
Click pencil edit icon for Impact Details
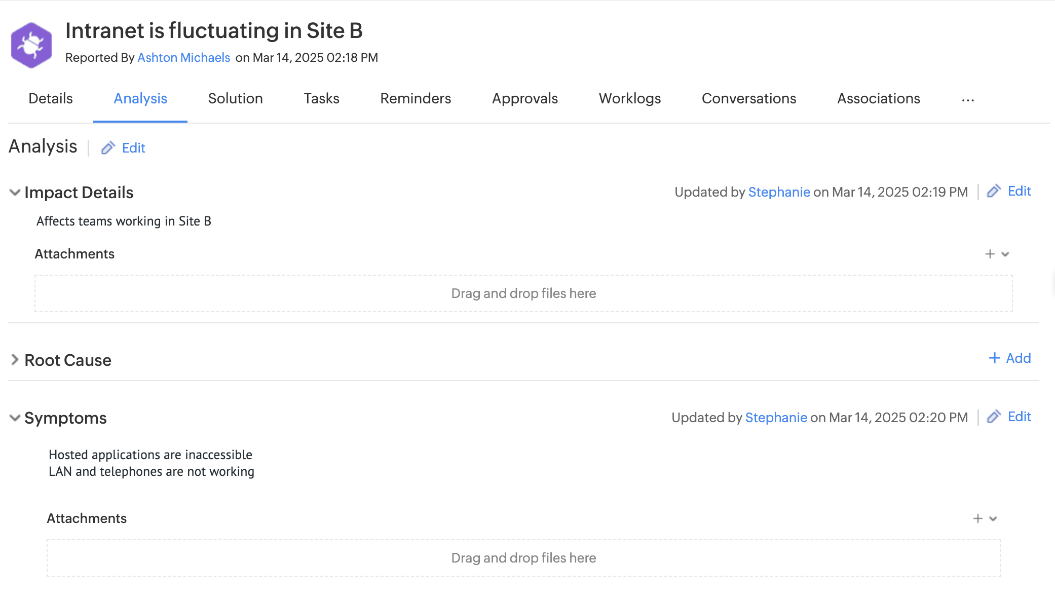(994, 191)
